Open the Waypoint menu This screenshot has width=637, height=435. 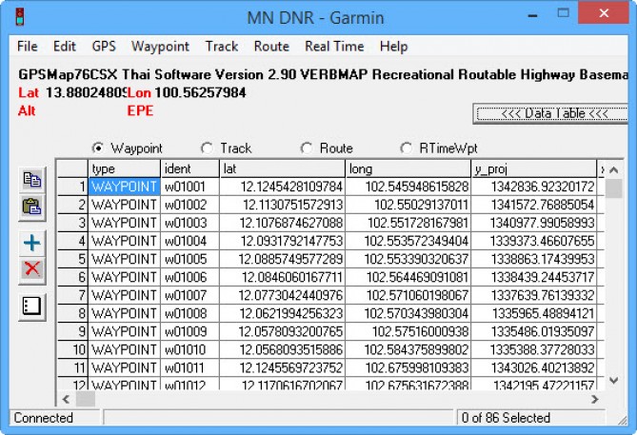pos(161,47)
